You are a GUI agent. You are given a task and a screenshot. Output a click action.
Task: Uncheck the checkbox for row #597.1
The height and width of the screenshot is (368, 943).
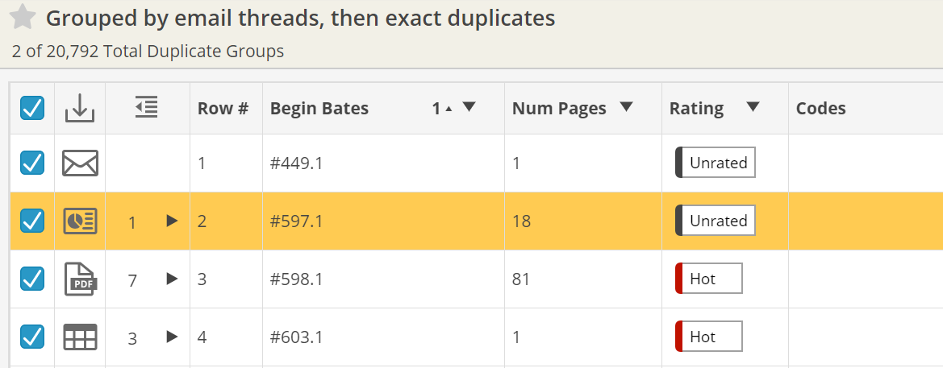32,221
